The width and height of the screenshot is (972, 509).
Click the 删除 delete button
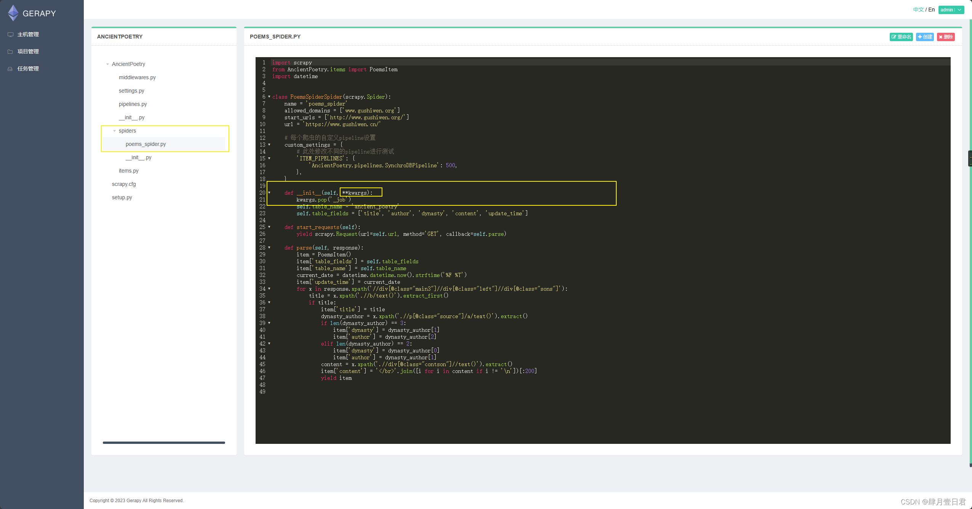[x=946, y=37]
